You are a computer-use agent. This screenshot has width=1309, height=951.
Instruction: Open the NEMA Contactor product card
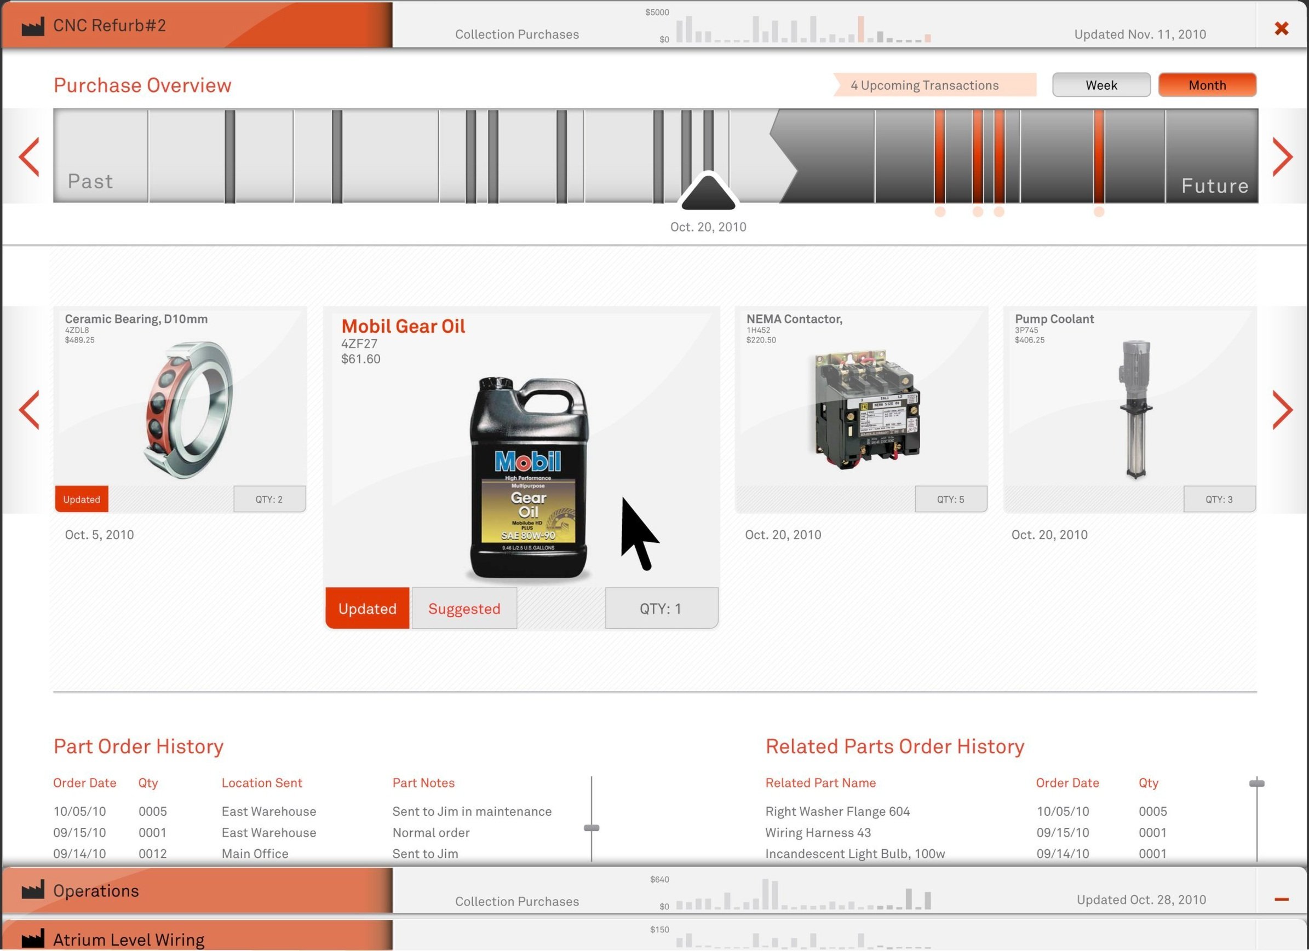point(861,409)
